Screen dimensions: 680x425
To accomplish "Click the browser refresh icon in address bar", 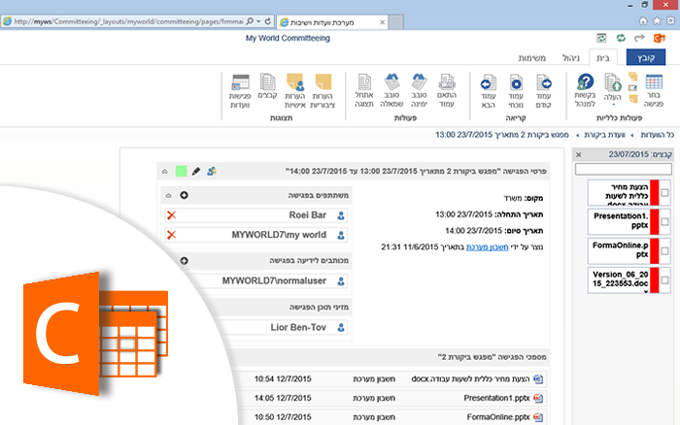I will 268,21.
